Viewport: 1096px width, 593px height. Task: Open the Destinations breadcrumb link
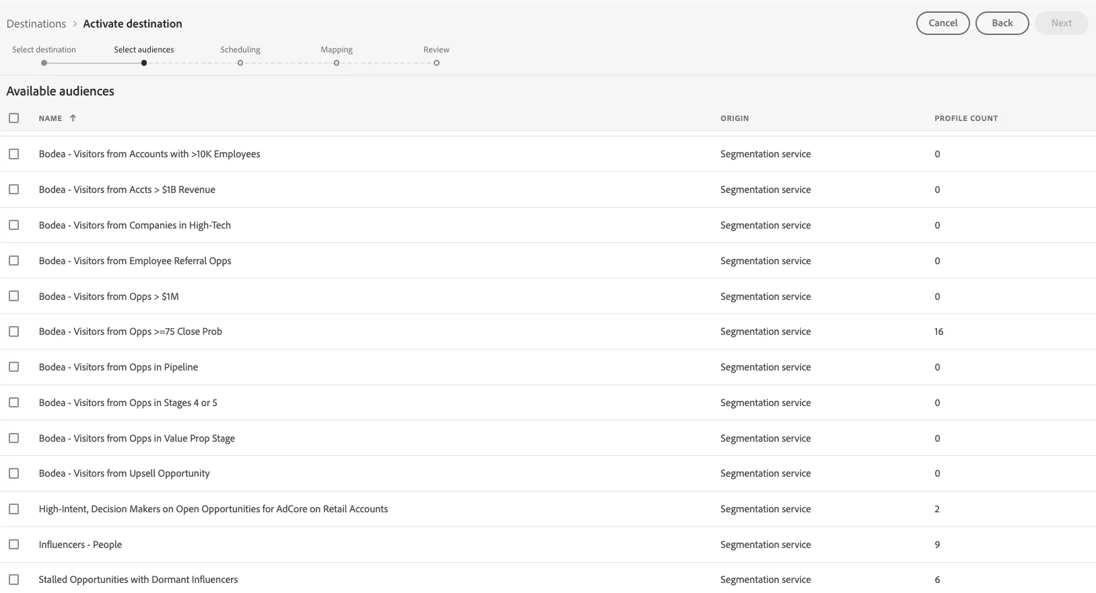[x=36, y=24]
